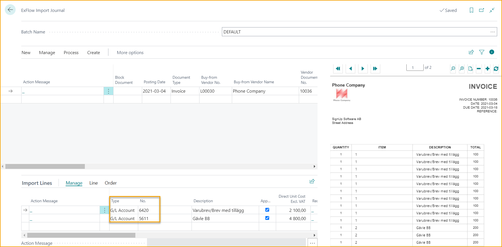502x247 pixels.
Task: Show more options for line 6420
Action: [x=104, y=210]
